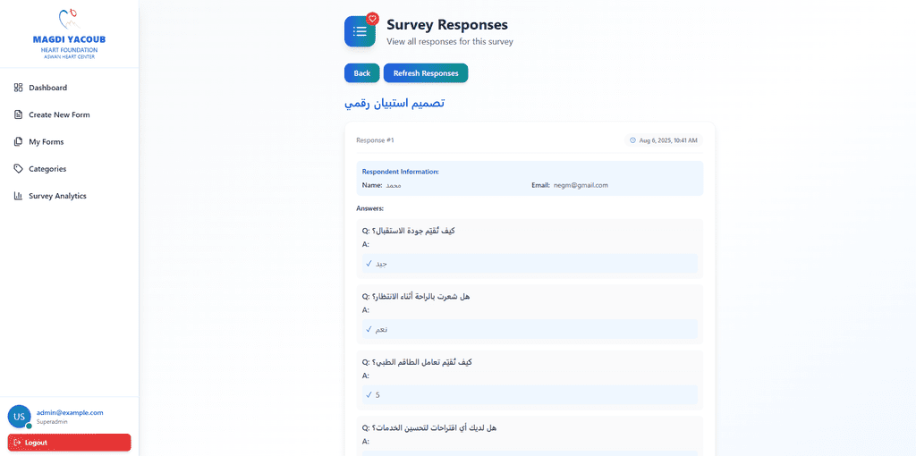
Task: Click the Arabic survey title heading
Action: coord(394,104)
